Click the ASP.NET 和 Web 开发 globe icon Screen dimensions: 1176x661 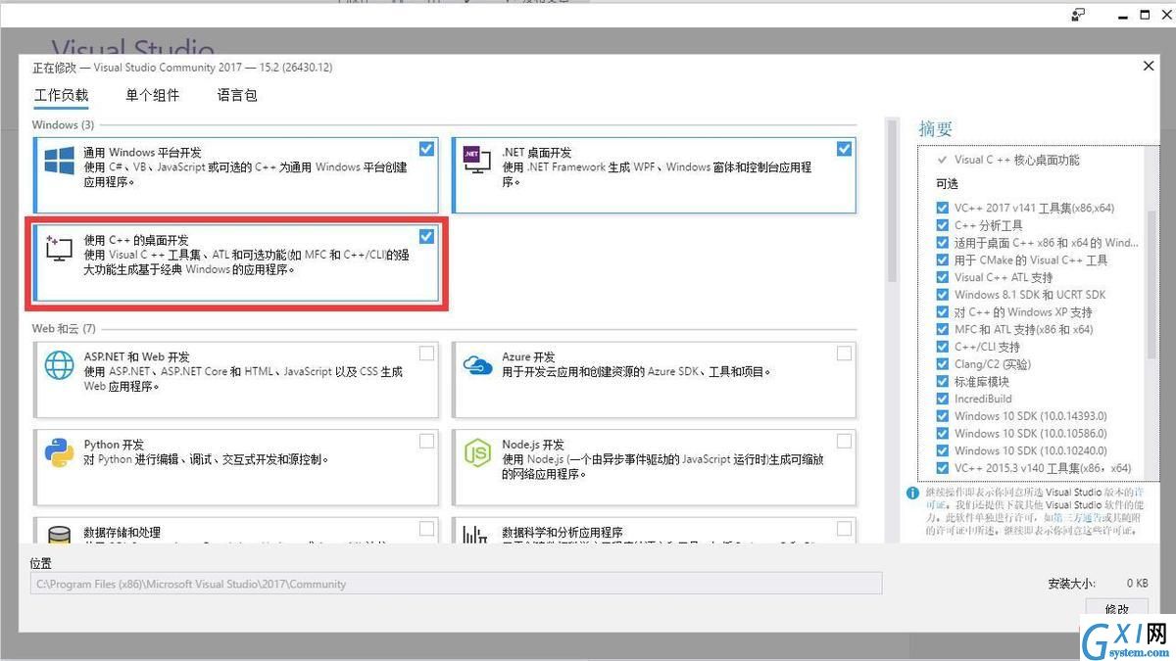pyautogui.click(x=59, y=365)
